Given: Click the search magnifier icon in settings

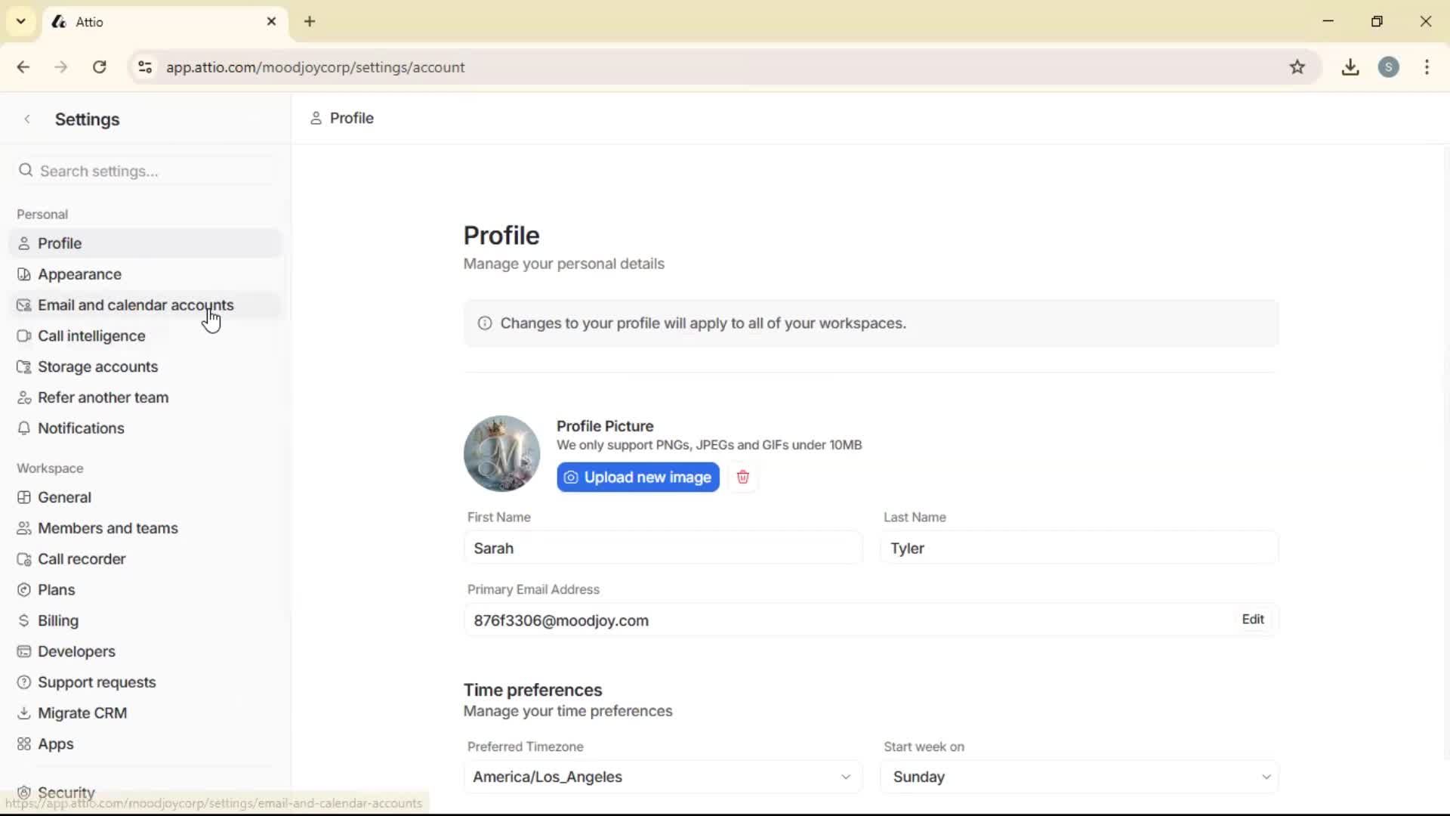Looking at the screenshot, I should (x=26, y=171).
